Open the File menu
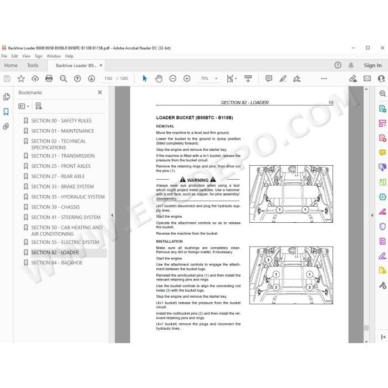The image size is (388, 388). 4,56
